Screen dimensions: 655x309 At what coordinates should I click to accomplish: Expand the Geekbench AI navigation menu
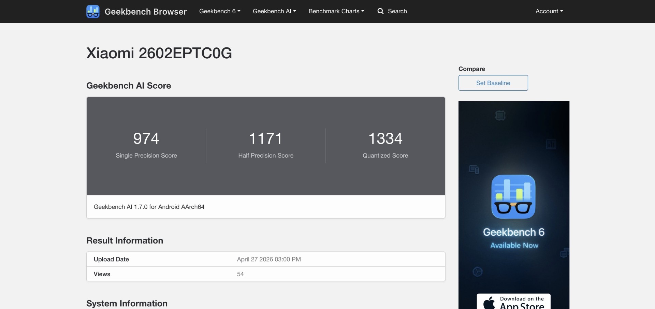(274, 11)
